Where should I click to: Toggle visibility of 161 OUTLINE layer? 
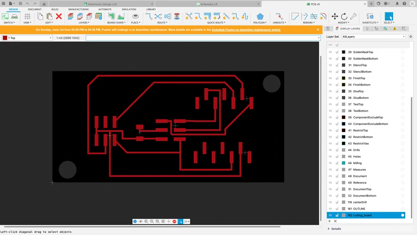[x=330, y=208]
